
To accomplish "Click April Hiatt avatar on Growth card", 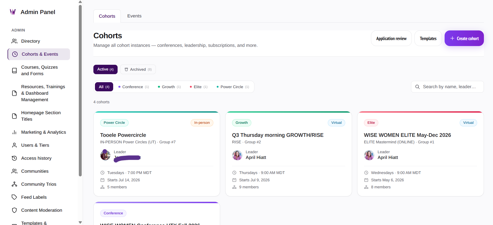I will [x=237, y=155].
